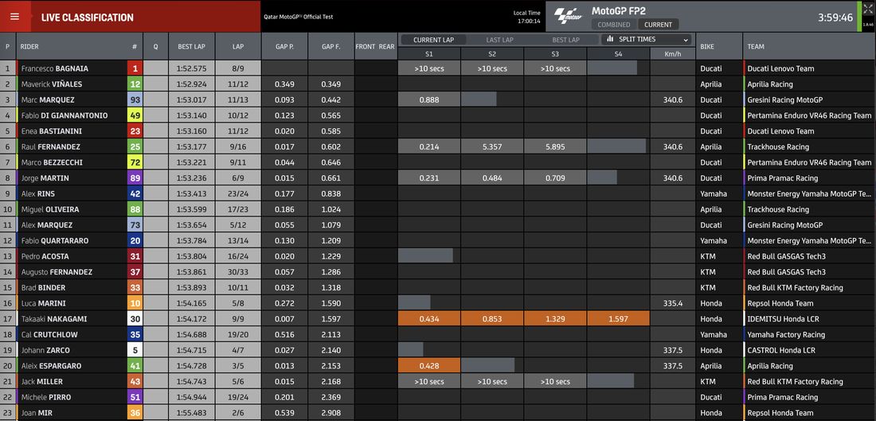Open the SPLIT TIMES dropdown
876x421 pixels.
(x=647, y=40)
